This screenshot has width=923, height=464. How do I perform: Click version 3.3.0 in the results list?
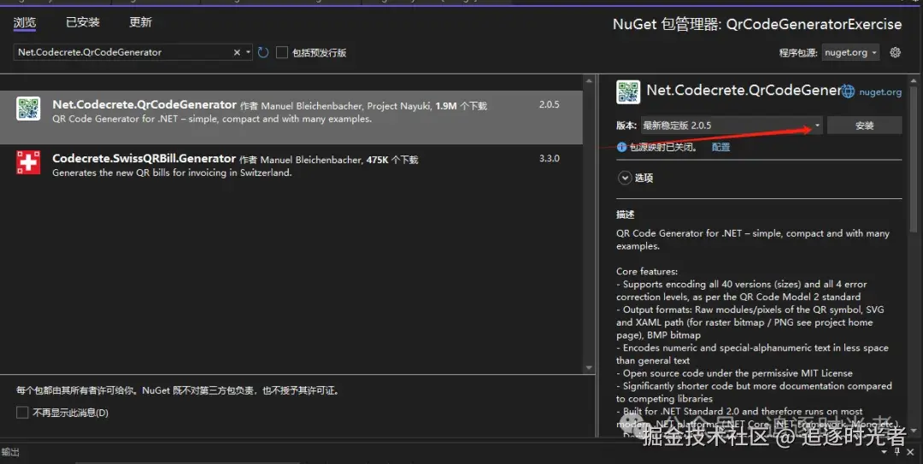click(550, 158)
